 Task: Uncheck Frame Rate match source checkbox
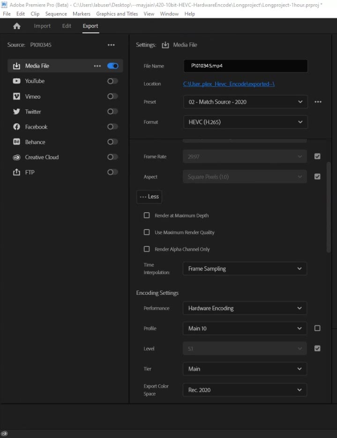click(x=317, y=156)
